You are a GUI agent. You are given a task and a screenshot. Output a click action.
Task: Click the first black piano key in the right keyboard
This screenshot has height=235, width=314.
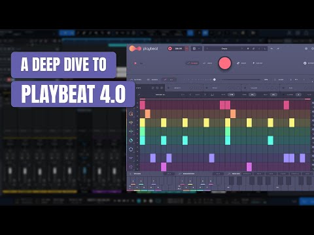(232, 181)
